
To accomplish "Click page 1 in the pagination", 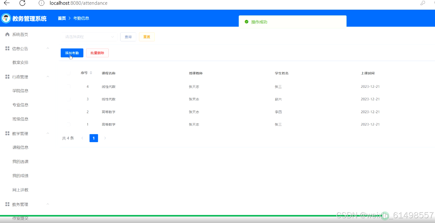I will click(94, 138).
